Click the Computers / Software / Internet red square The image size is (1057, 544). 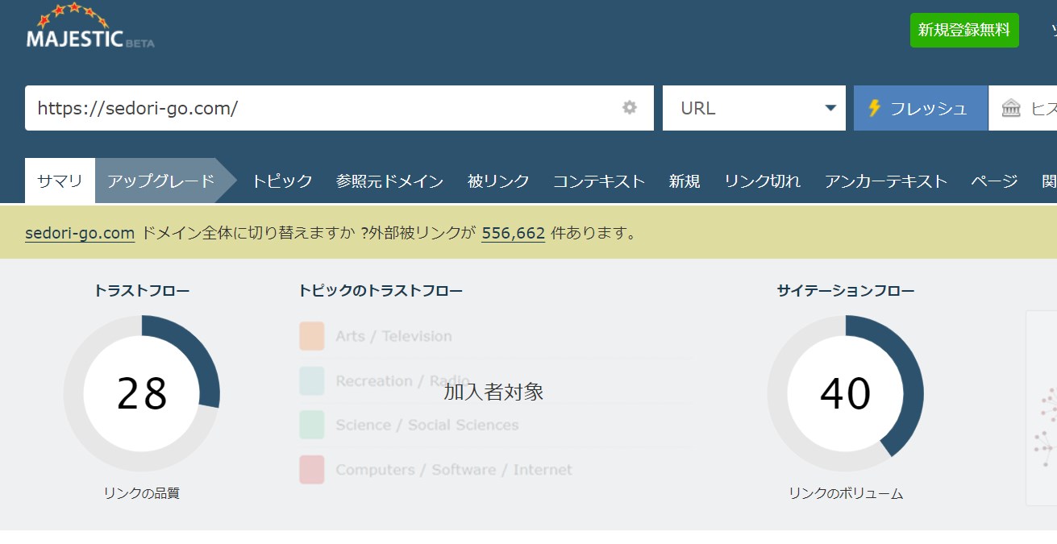(312, 470)
